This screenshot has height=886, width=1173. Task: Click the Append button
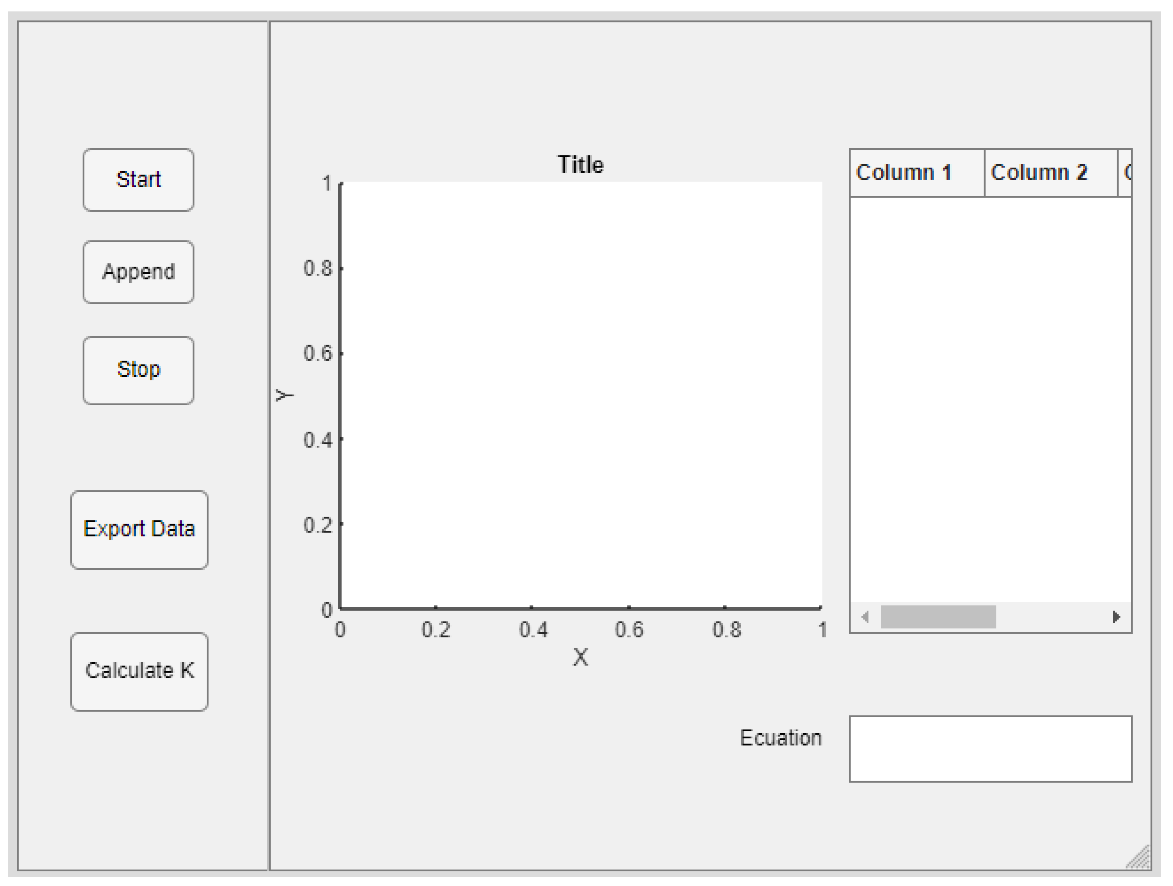[138, 272]
